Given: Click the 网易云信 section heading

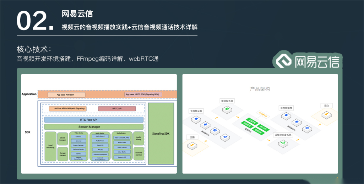Looking at the screenshot, I should tap(77, 13).
